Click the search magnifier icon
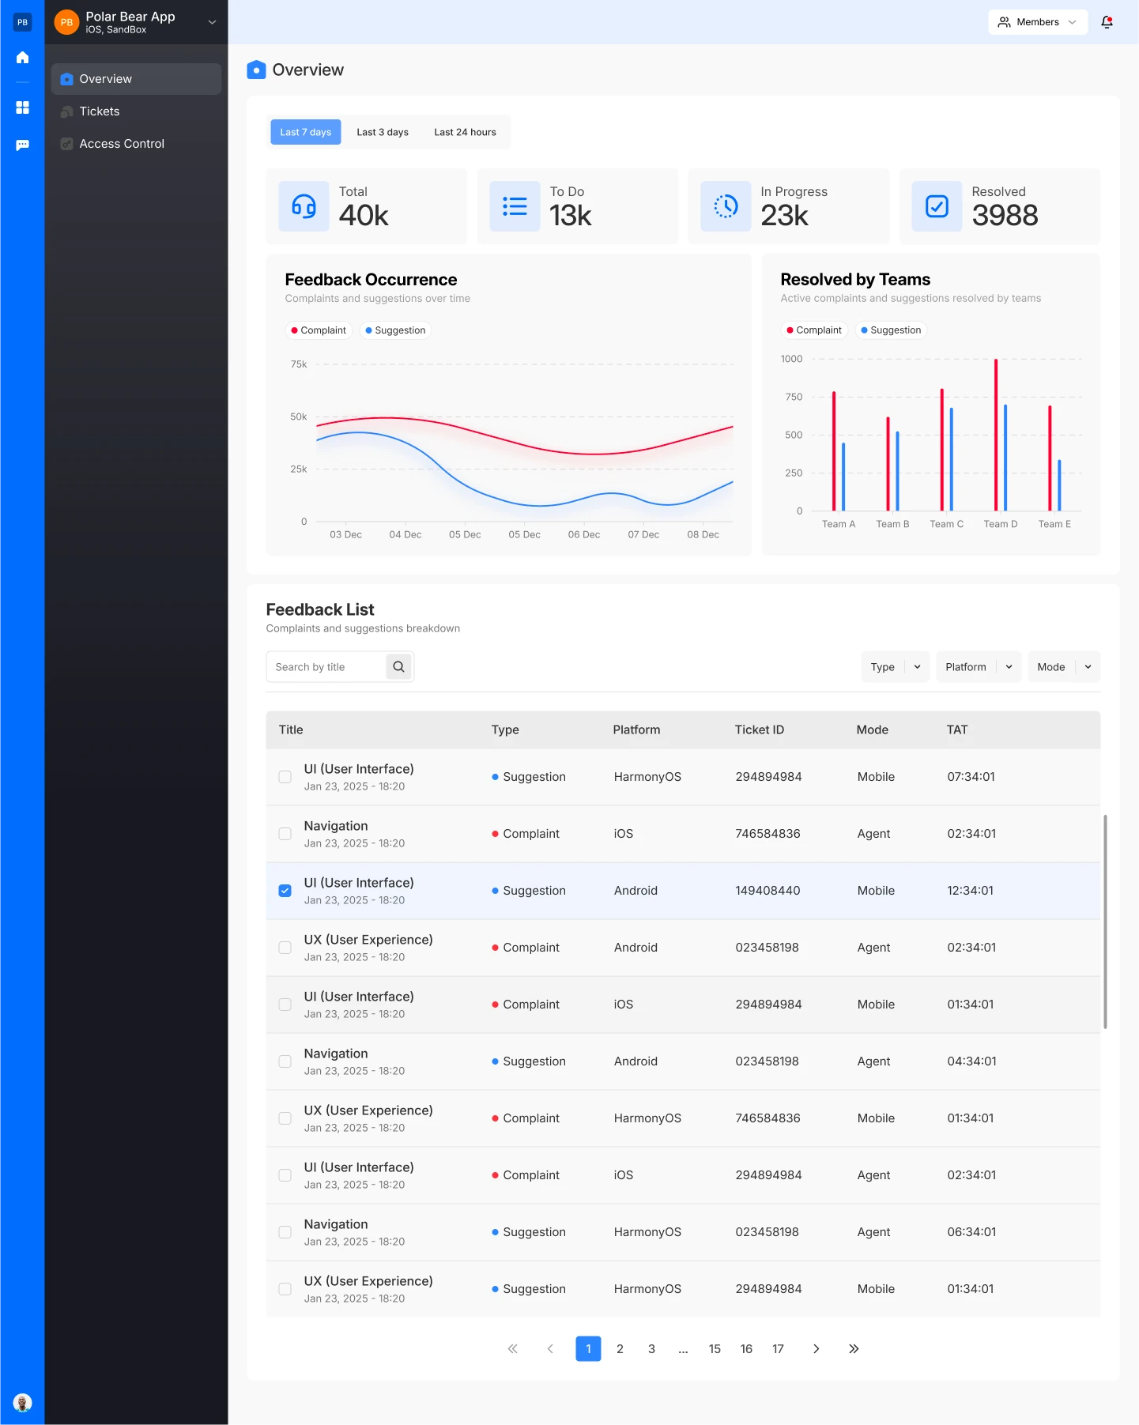The width and height of the screenshot is (1139, 1425). (x=398, y=667)
